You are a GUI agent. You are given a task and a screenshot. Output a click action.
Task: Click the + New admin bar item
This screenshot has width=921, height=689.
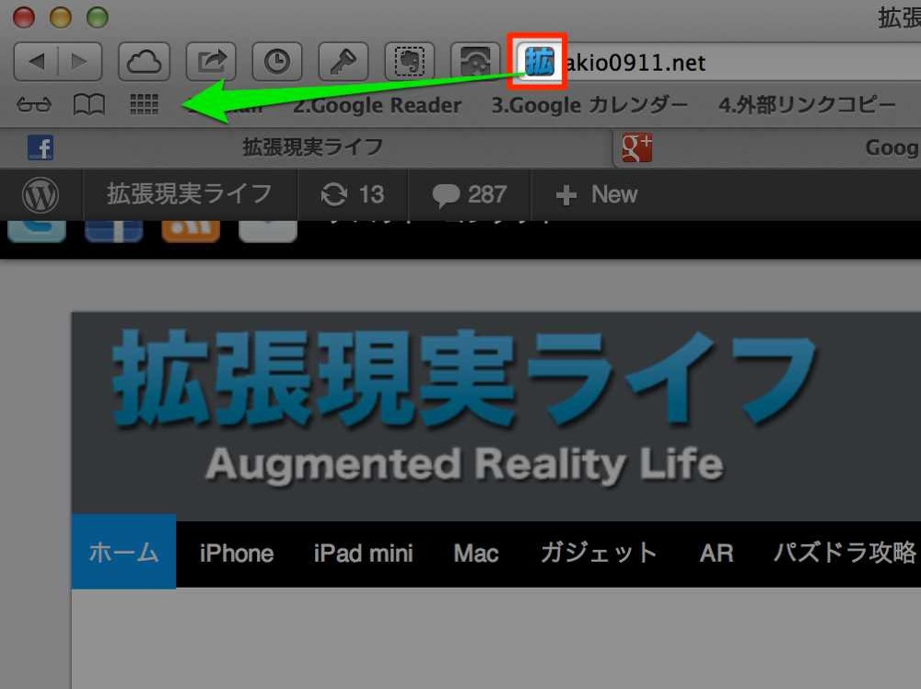click(x=596, y=194)
